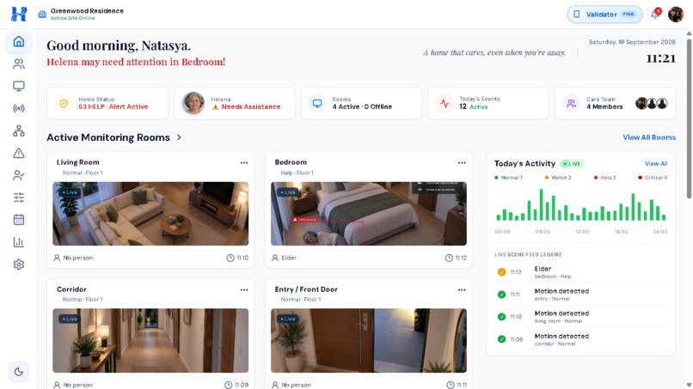Open the monitor screen sidebar icon
The height and width of the screenshot is (389, 693).
coord(19,86)
